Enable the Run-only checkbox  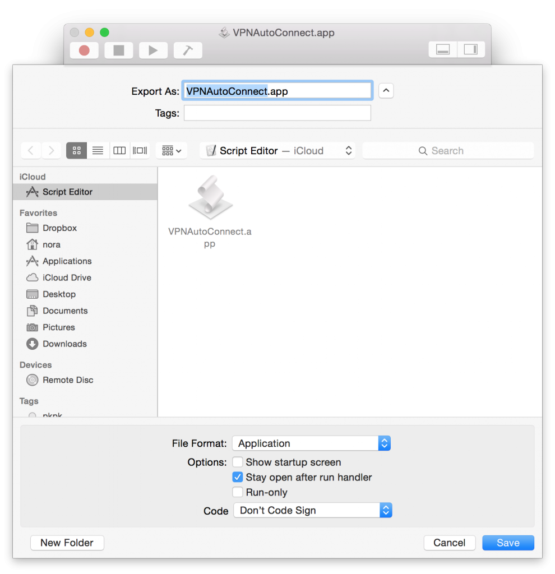[238, 492]
